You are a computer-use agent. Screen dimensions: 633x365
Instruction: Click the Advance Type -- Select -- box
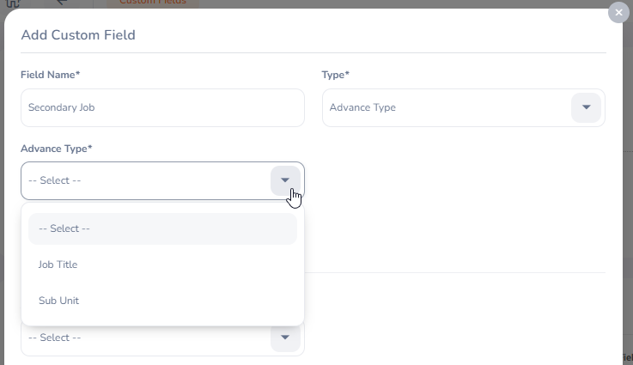tap(146, 180)
